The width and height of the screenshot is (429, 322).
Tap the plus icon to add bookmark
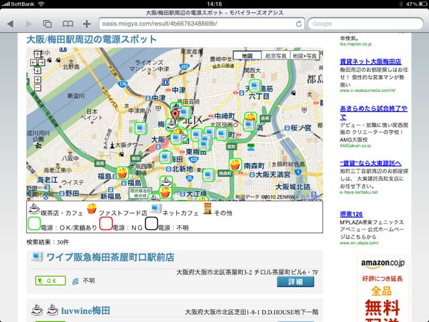[86, 24]
